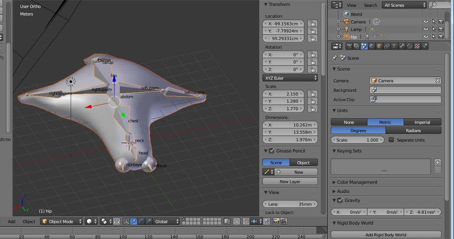Open the outliner View menu

(x=352, y=5)
